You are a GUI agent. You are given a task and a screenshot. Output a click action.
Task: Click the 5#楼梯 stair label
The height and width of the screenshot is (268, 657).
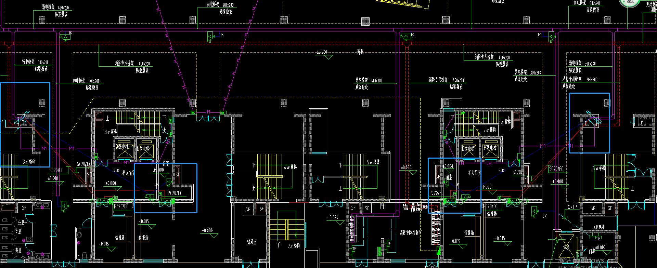tap(373, 162)
